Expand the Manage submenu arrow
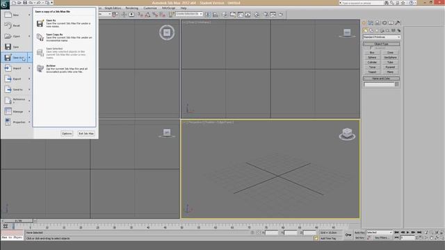This screenshot has height=250, width=445. coord(29,111)
